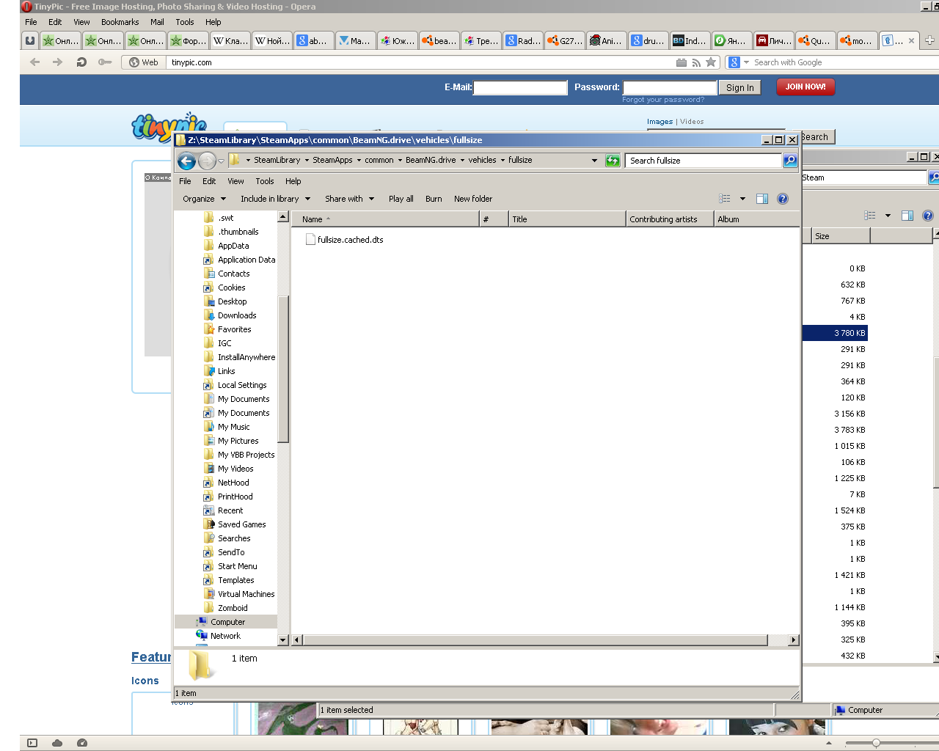939x751 pixels.
Task: Reload the tinypic.com page
Action: 81,62
